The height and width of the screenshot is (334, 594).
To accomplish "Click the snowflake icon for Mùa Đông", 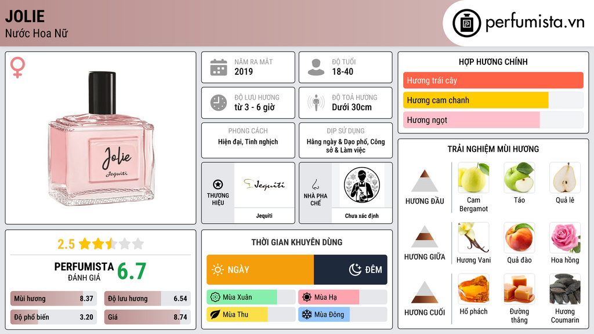I will (x=307, y=314).
